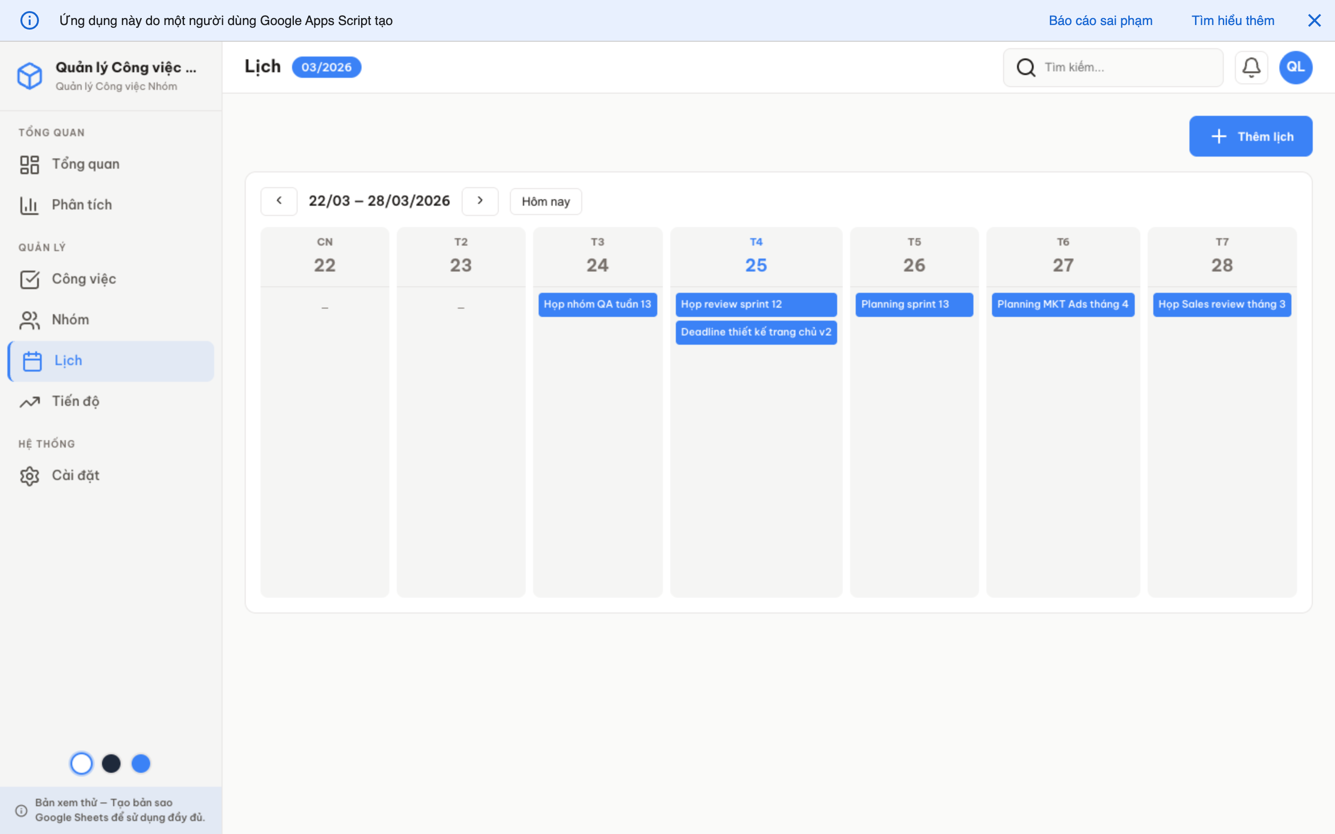The image size is (1335, 834).
Task: Open the Tổng quan dashboard icon
Action: click(30, 163)
